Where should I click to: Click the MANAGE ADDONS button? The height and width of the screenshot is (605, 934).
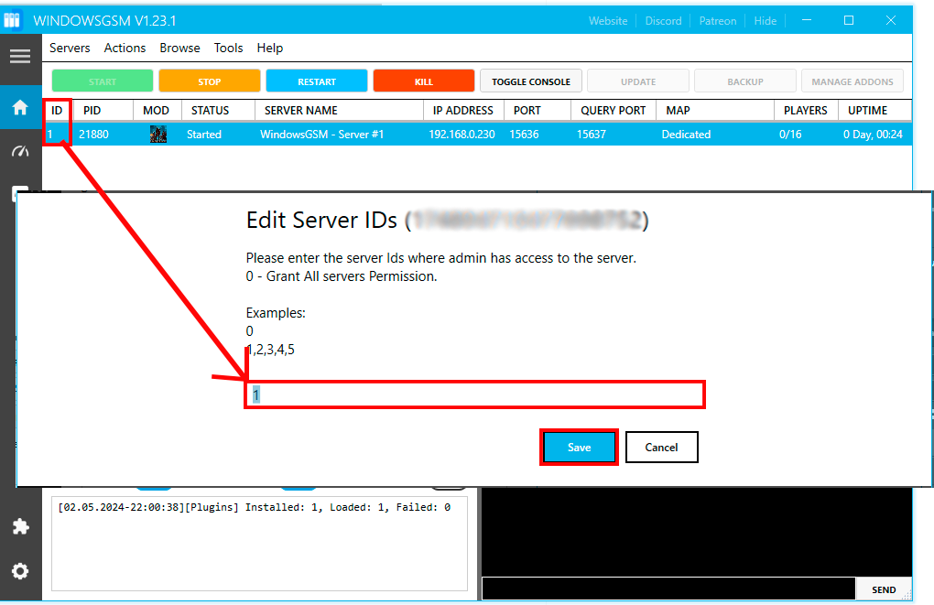pyautogui.click(x=853, y=81)
